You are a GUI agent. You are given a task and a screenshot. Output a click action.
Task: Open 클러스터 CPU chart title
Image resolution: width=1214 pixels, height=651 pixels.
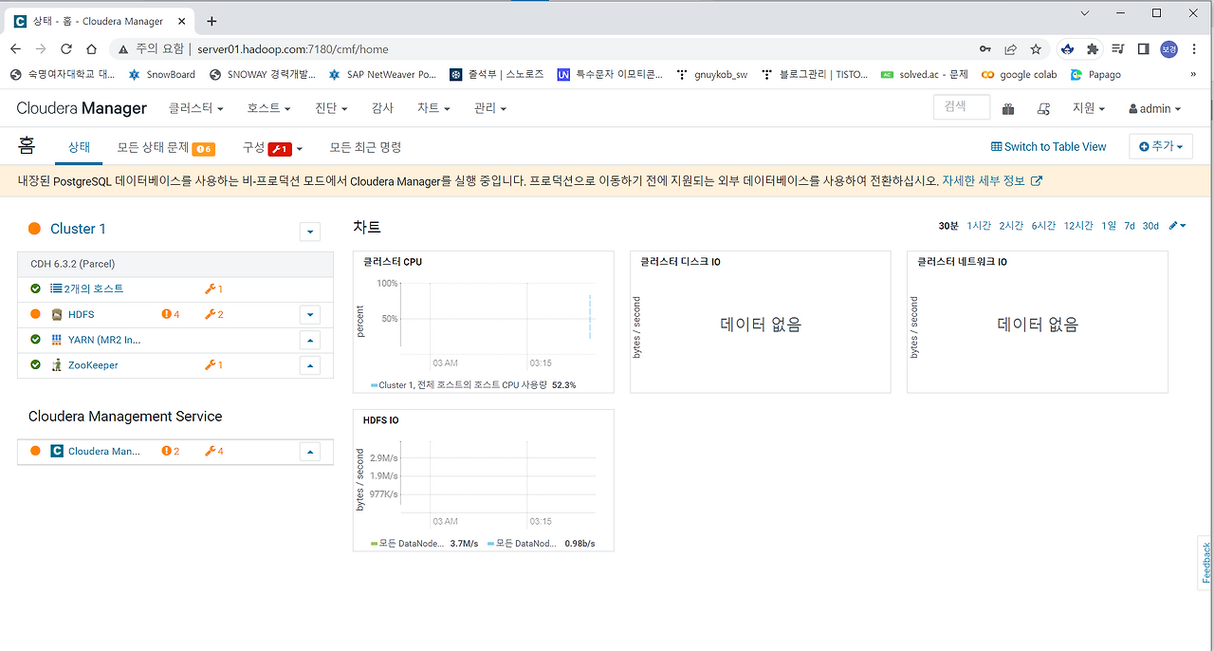click(393, 262)
